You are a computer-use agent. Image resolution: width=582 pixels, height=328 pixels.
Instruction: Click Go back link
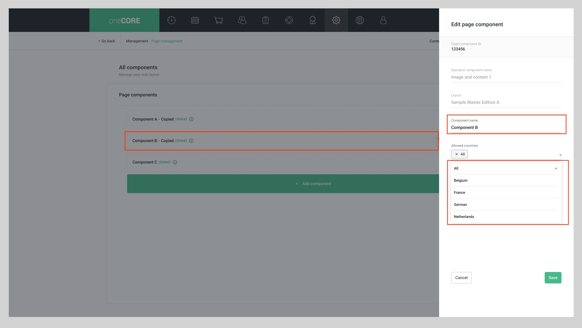[107, 41]
